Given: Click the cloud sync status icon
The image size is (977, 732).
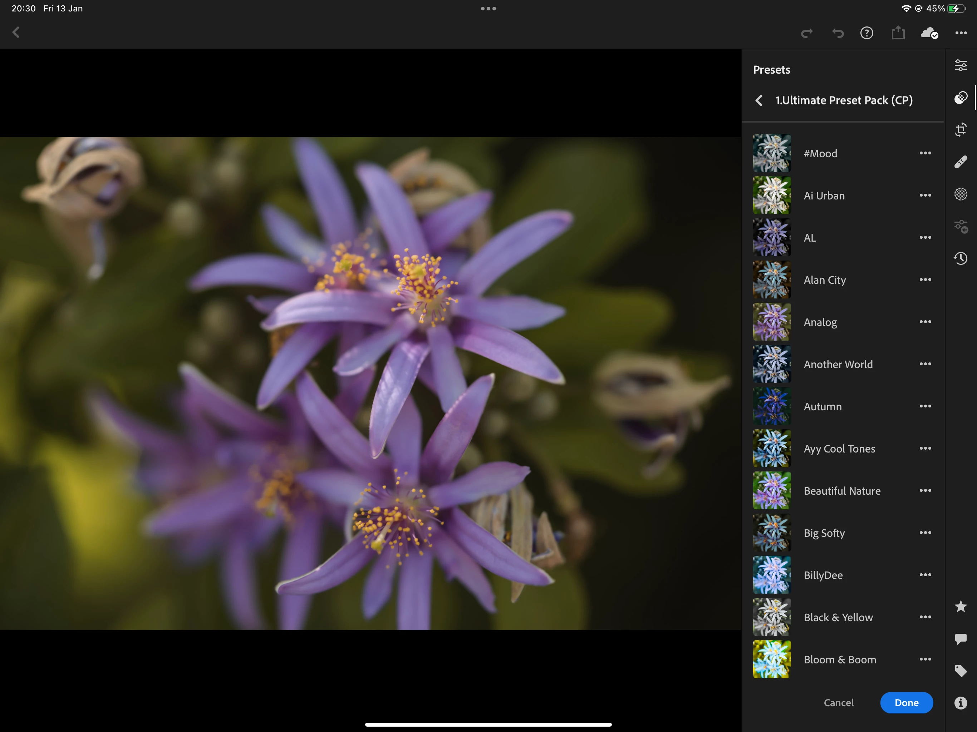Looking at the screenshot, I should 929,33.
